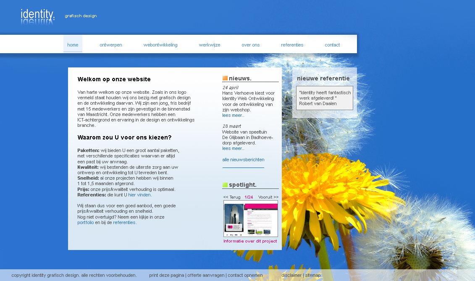Click the bold 'Paketten:' label
This screenshot has width=475, height=281.
[89, 150]
